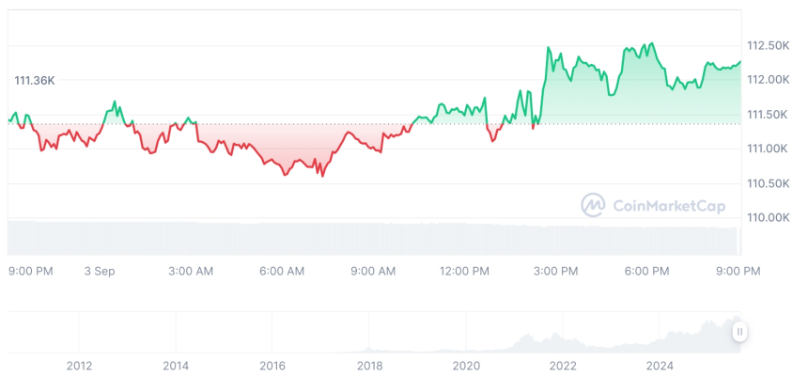Select 2016 on the navigator timeline
Screen dimensions: 808x377
[272, 365]
